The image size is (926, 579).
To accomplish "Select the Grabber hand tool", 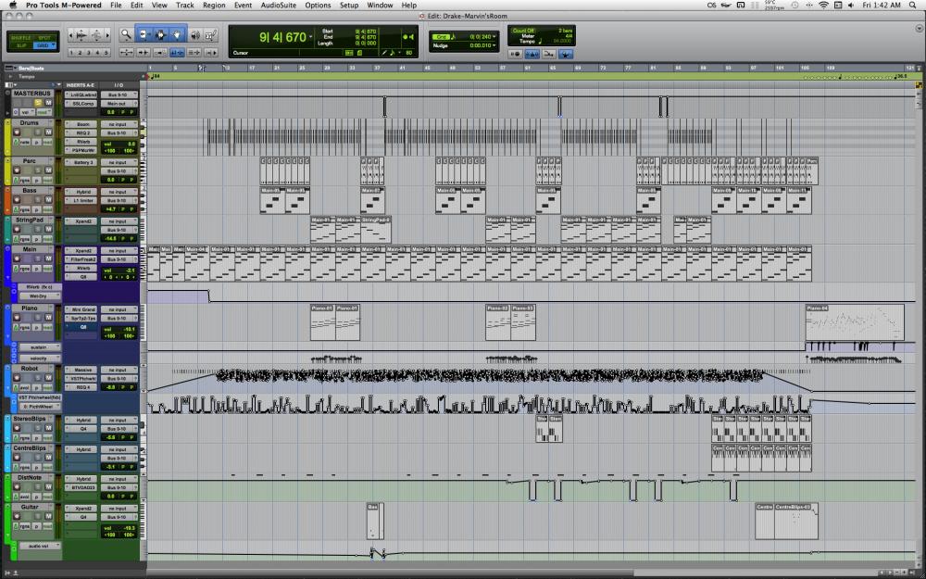I will click(176, 35).
